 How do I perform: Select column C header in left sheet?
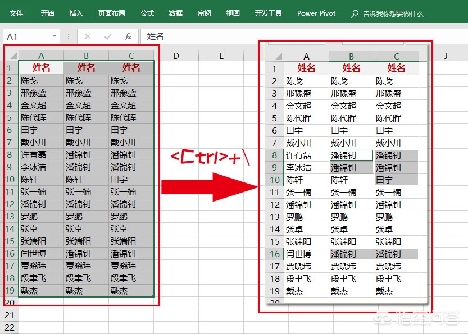131,56
